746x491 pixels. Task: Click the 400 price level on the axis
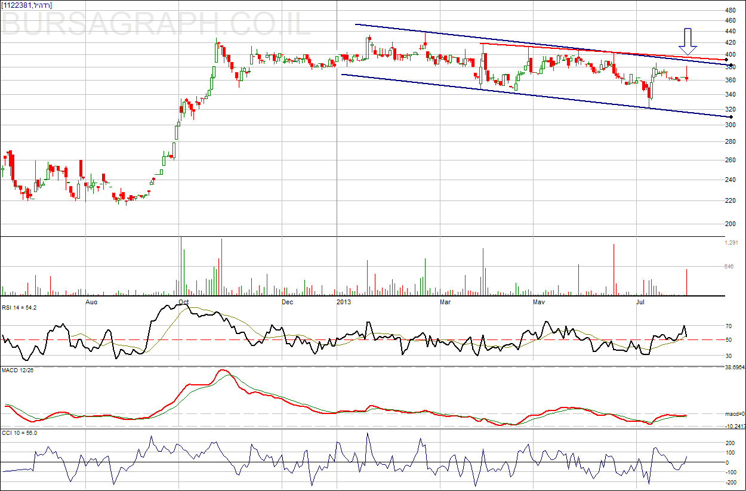click(x=730, y=55)
